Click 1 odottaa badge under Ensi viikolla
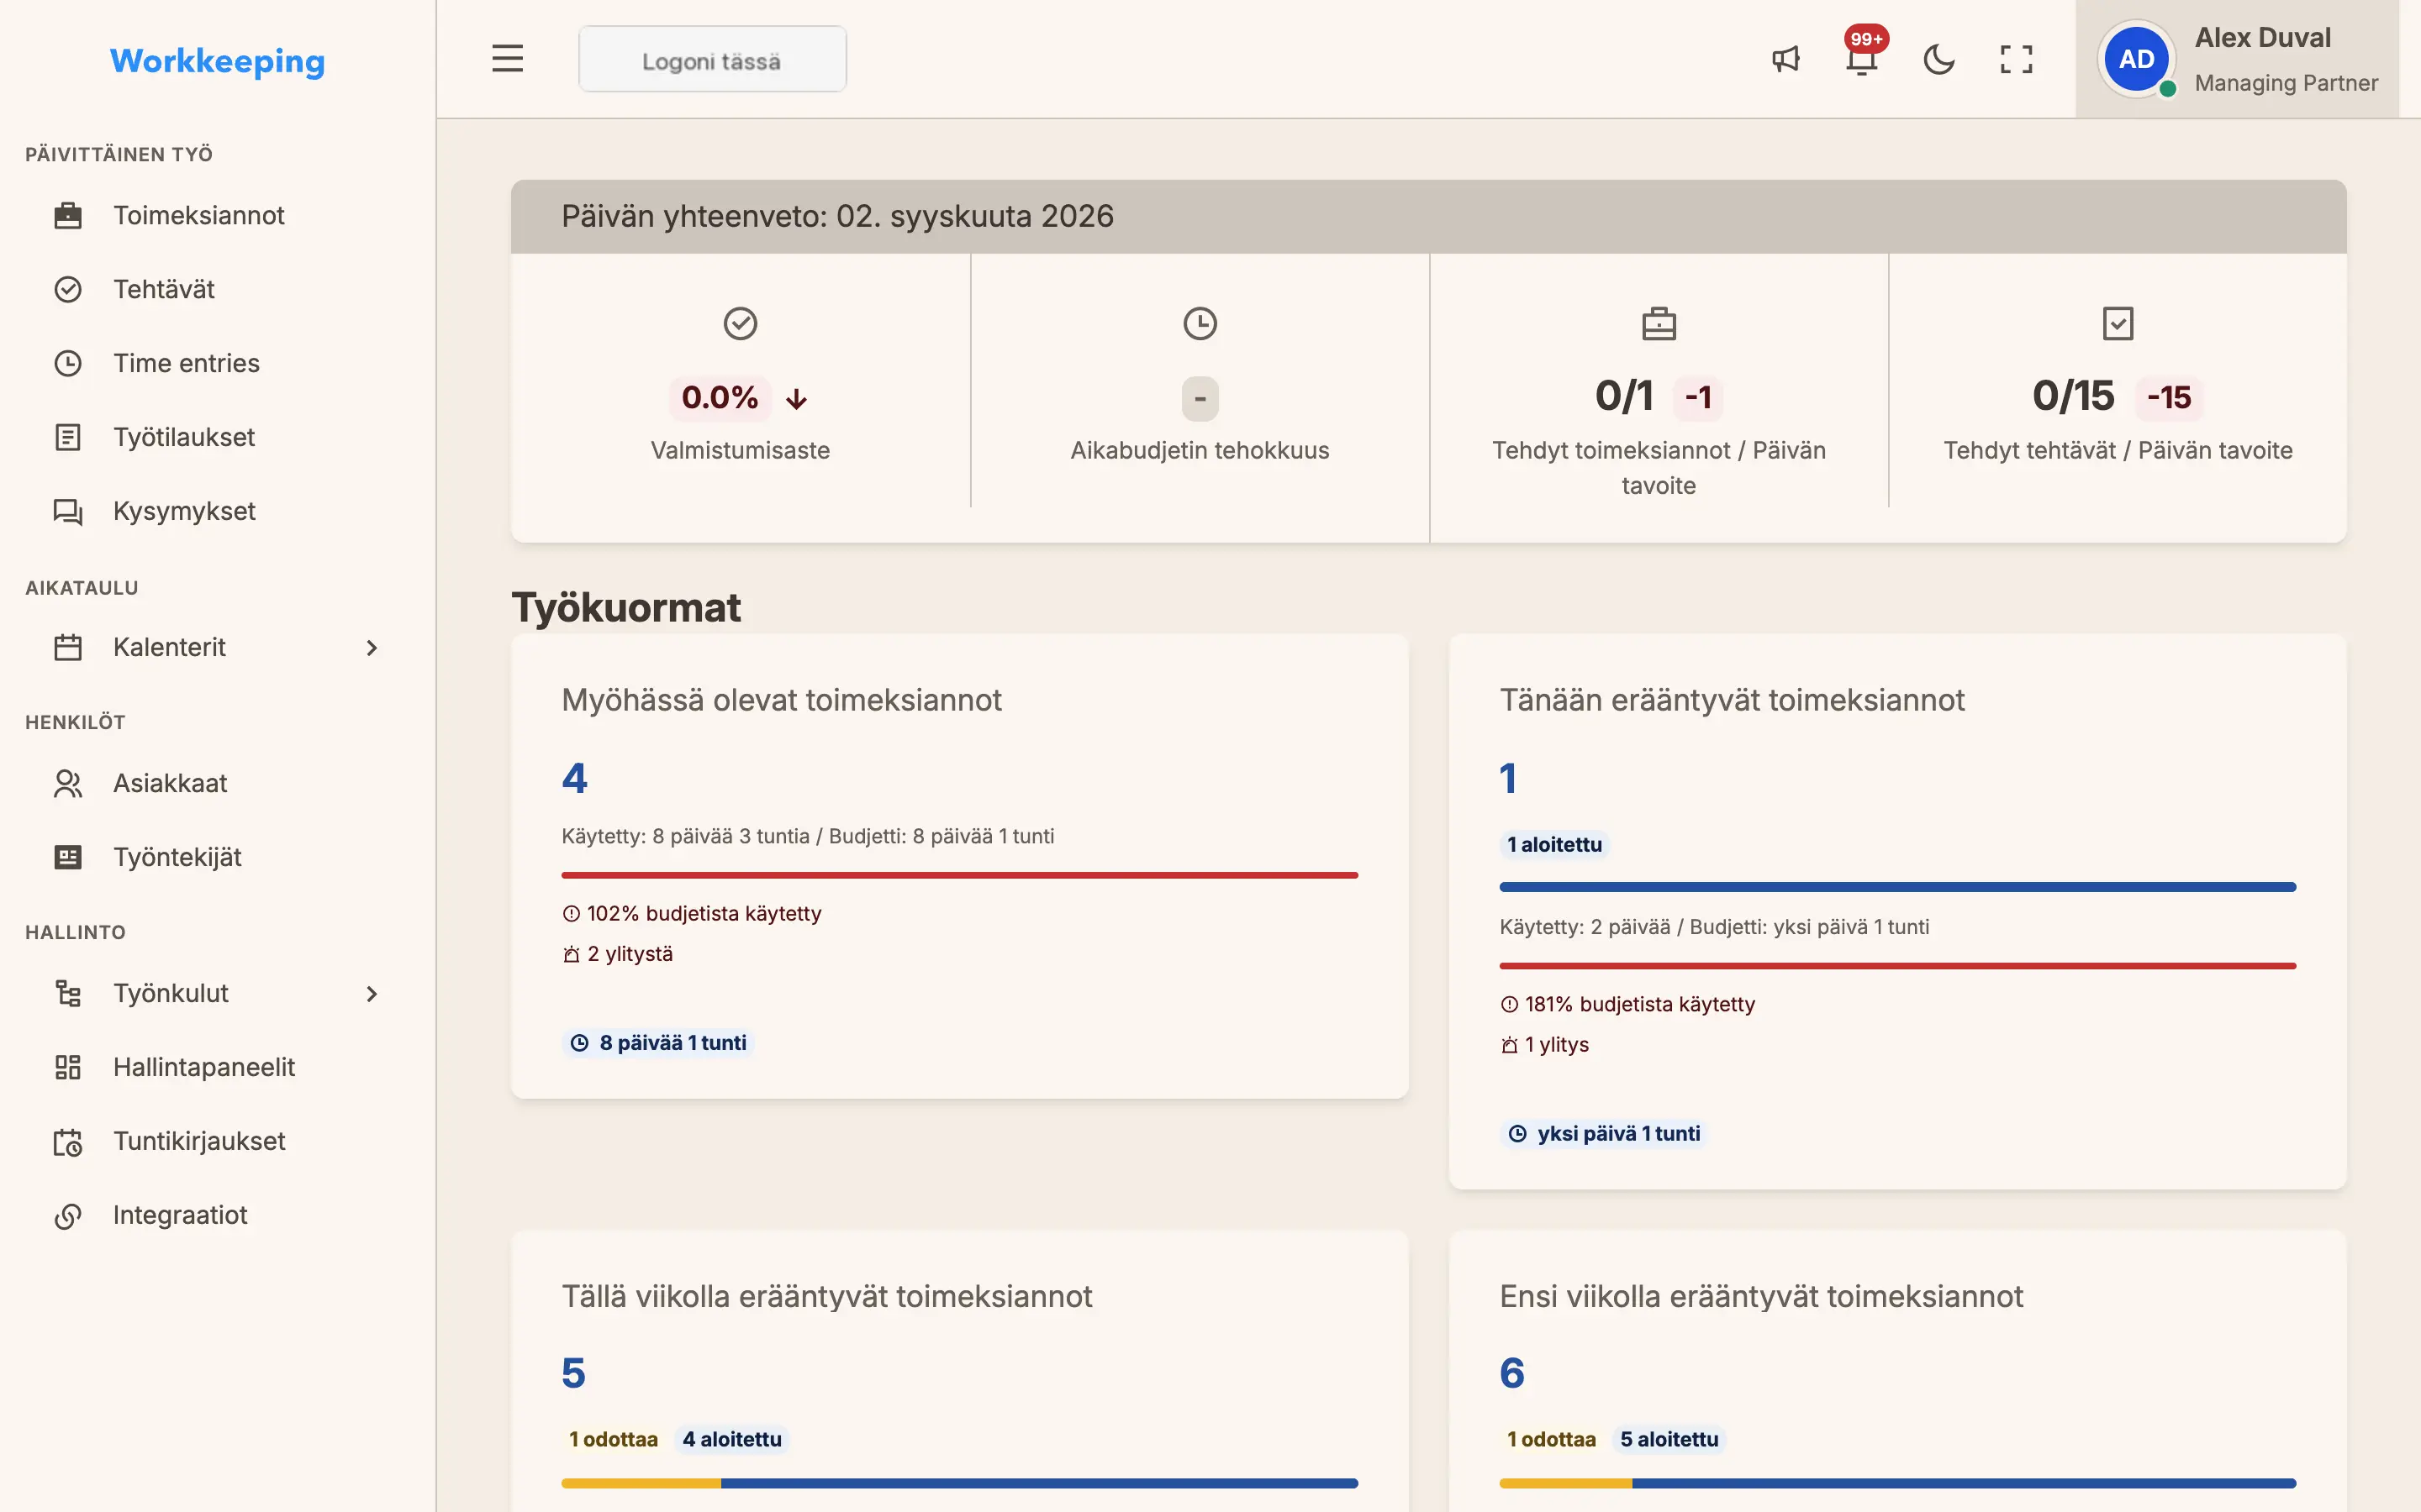This screenshot has width=2421, height=1512. tap(1552, 1440)
